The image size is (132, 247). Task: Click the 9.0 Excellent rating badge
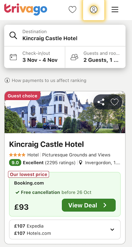pos(15,163)
